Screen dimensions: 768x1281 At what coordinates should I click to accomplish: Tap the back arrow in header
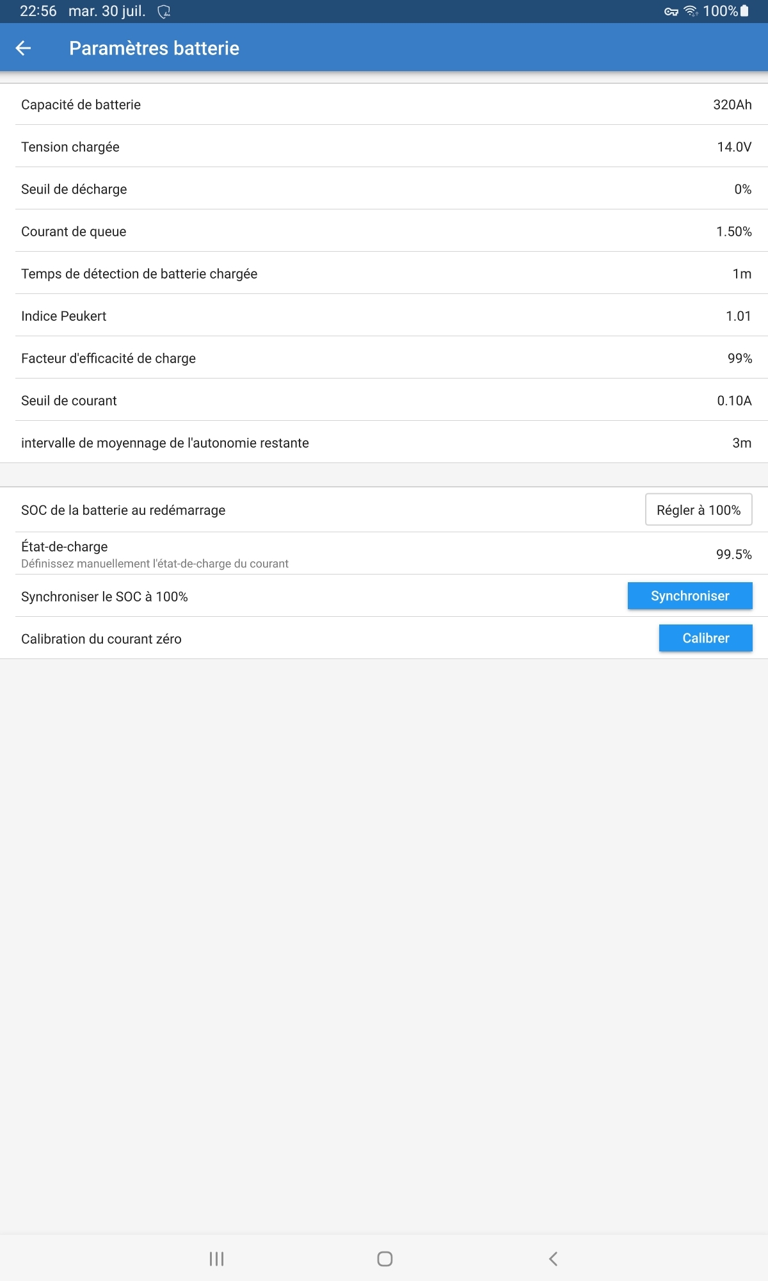pos(24,48)
